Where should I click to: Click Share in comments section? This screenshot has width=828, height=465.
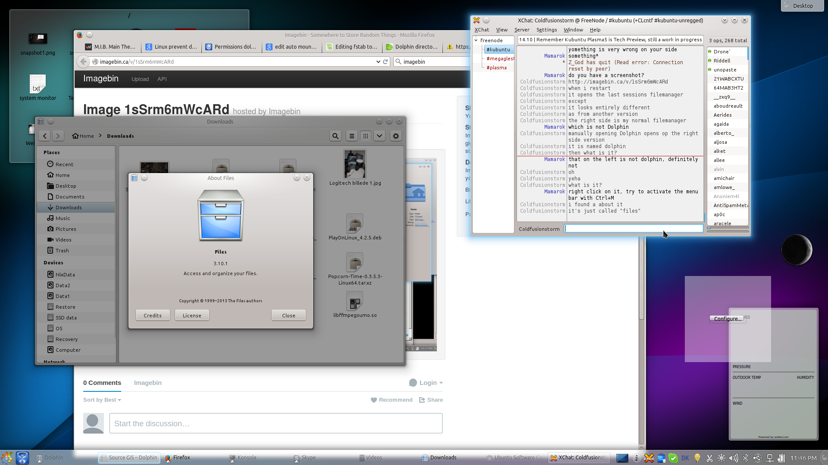(431, 400)
